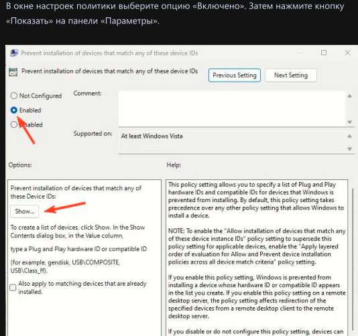
Task: Click the 'Options:' label
Action: click(20, 165)
